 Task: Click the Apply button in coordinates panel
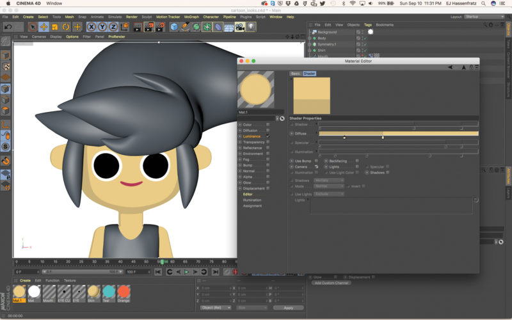(287, 308)
